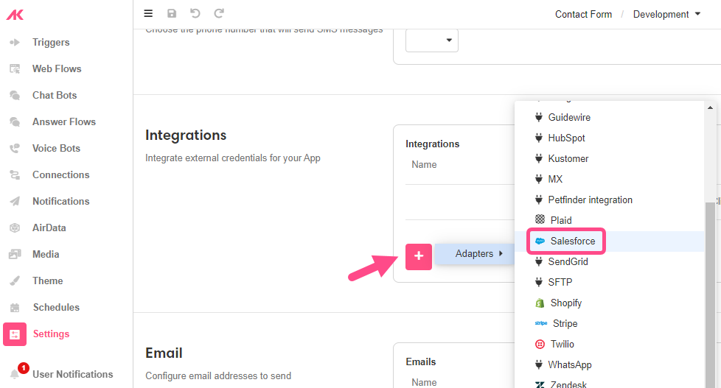
Task: Open Voice Bots in the sidebar
Action: tap(56, 148)
